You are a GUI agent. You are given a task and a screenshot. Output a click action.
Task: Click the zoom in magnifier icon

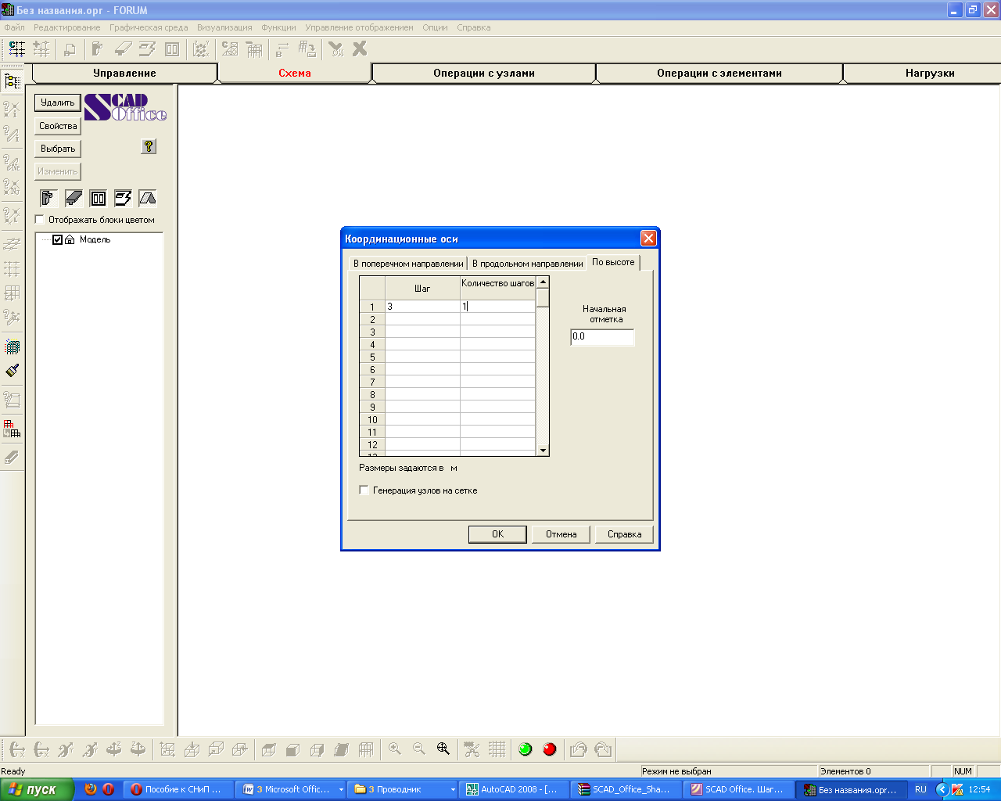(395, 749)
